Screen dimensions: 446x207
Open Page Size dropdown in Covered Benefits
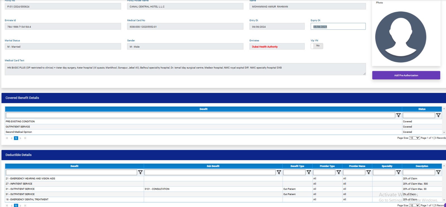tap(414, 138)
